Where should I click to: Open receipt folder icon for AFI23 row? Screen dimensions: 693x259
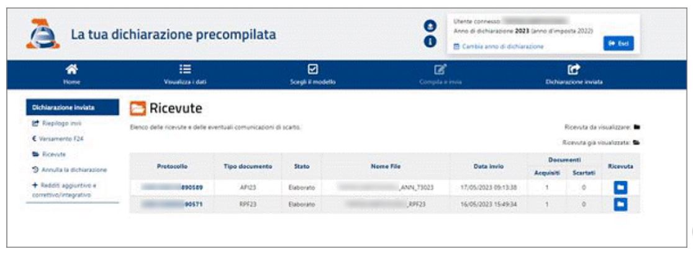pyautogui.click(x=620, y=186)
